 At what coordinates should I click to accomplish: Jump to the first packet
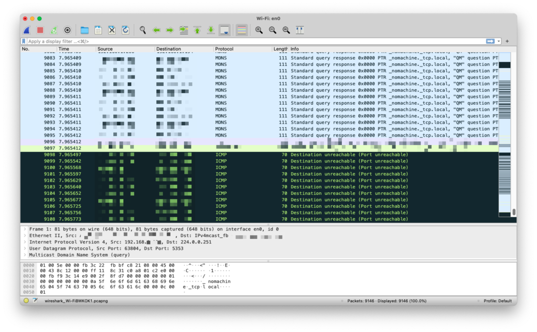[x=197, y=30]
